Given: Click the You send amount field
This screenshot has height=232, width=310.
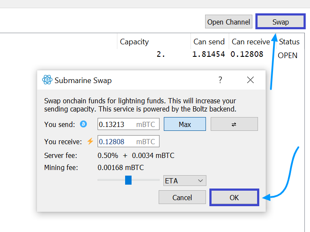Looking at the screenshot, I should pos(116,124).
